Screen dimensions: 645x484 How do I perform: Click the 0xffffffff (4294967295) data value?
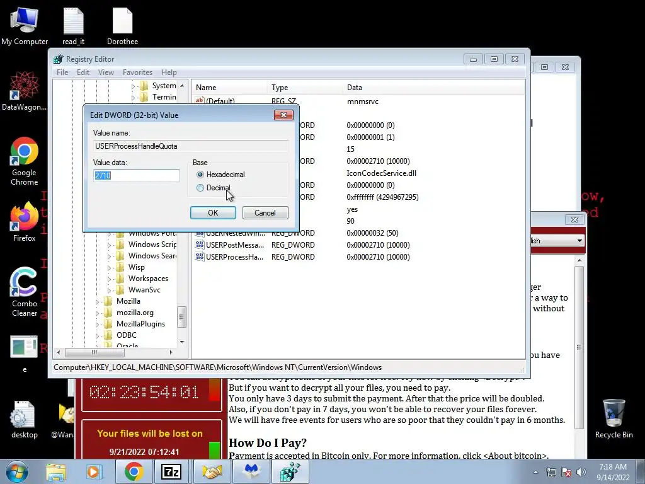click(x=382, y=197)
